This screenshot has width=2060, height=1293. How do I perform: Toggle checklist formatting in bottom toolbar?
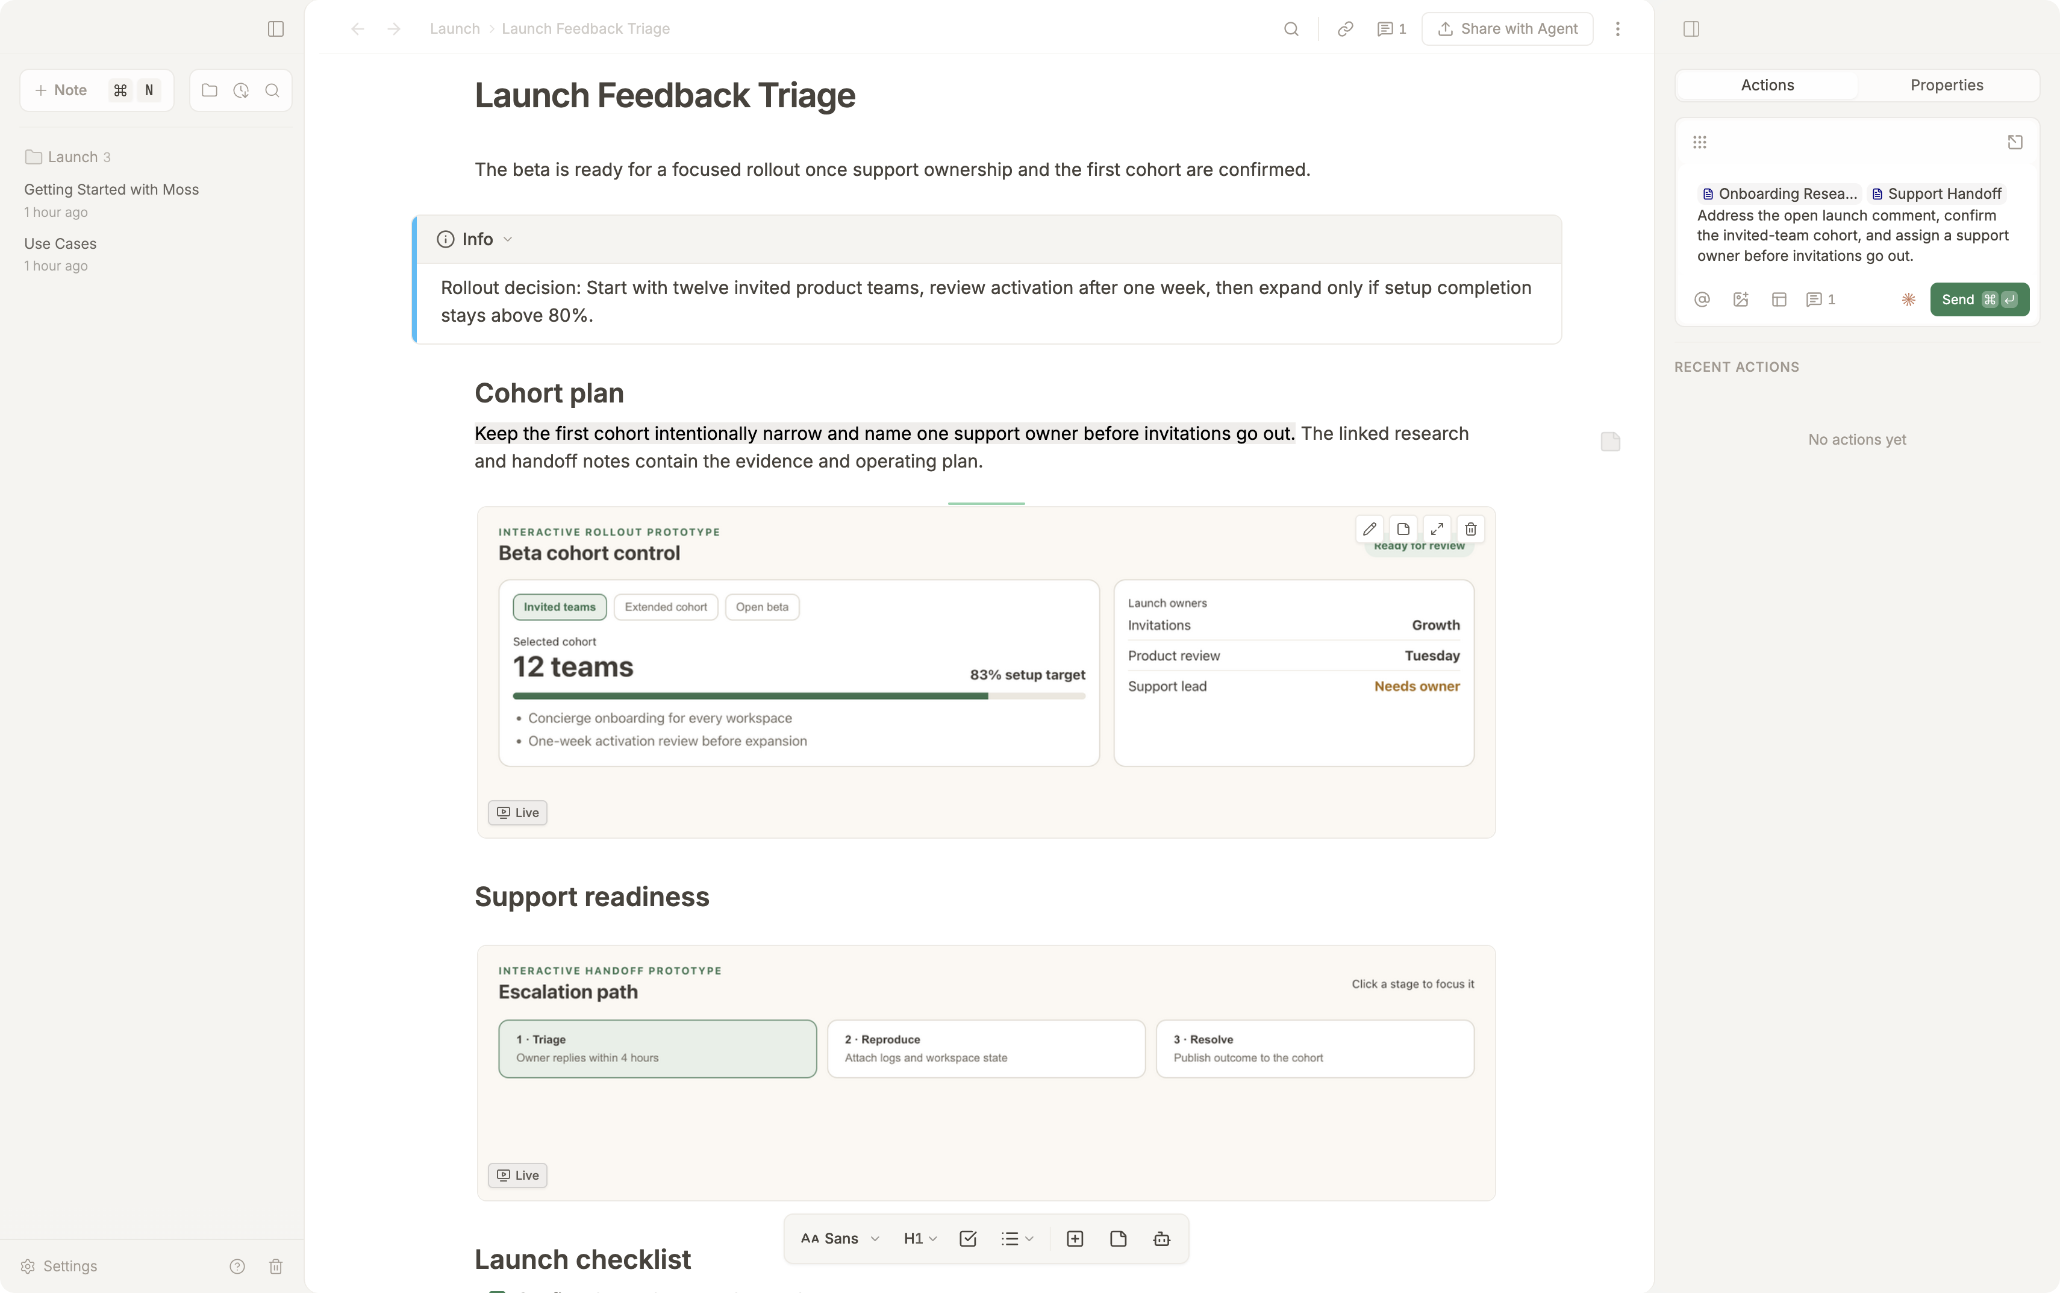(967, 1239)
